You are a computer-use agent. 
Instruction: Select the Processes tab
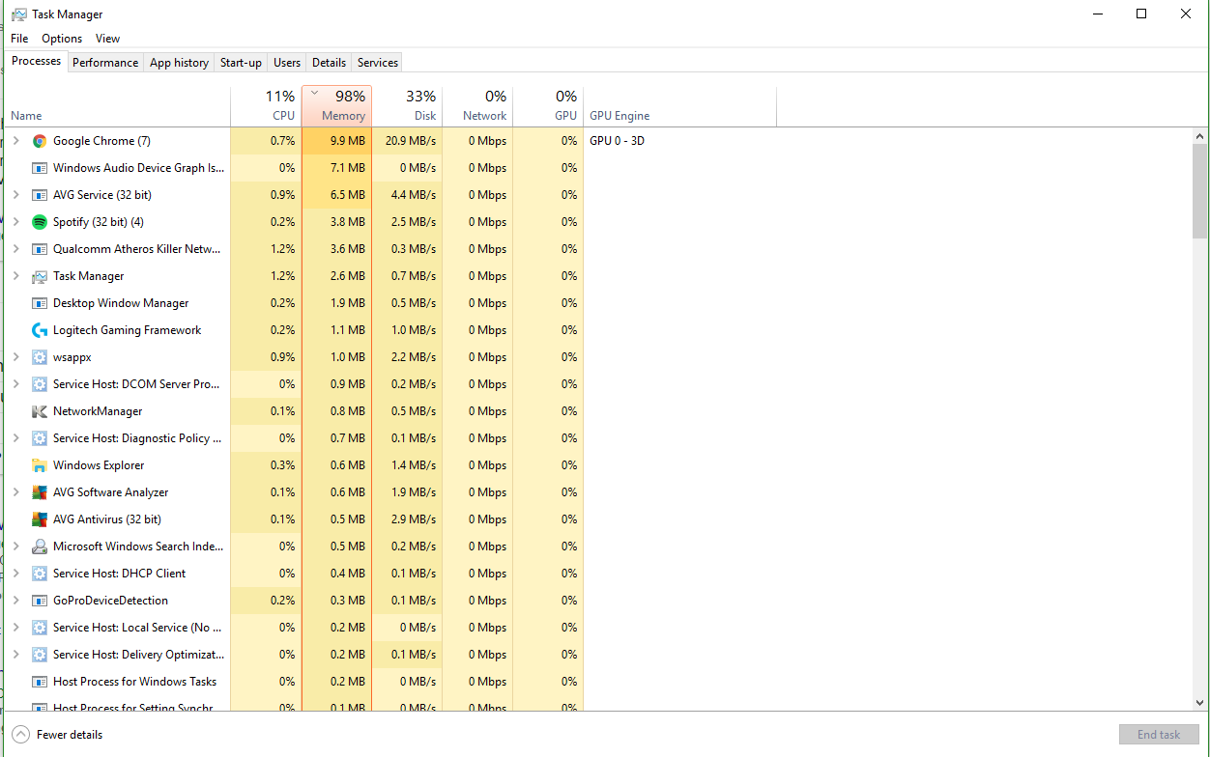[x=37, y=61]
